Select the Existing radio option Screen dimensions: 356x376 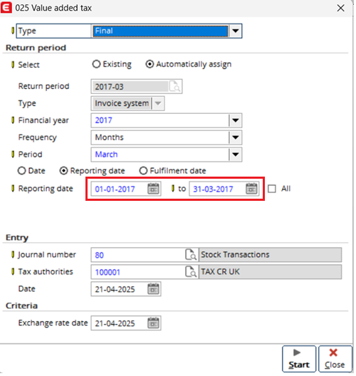coord(96,64)
